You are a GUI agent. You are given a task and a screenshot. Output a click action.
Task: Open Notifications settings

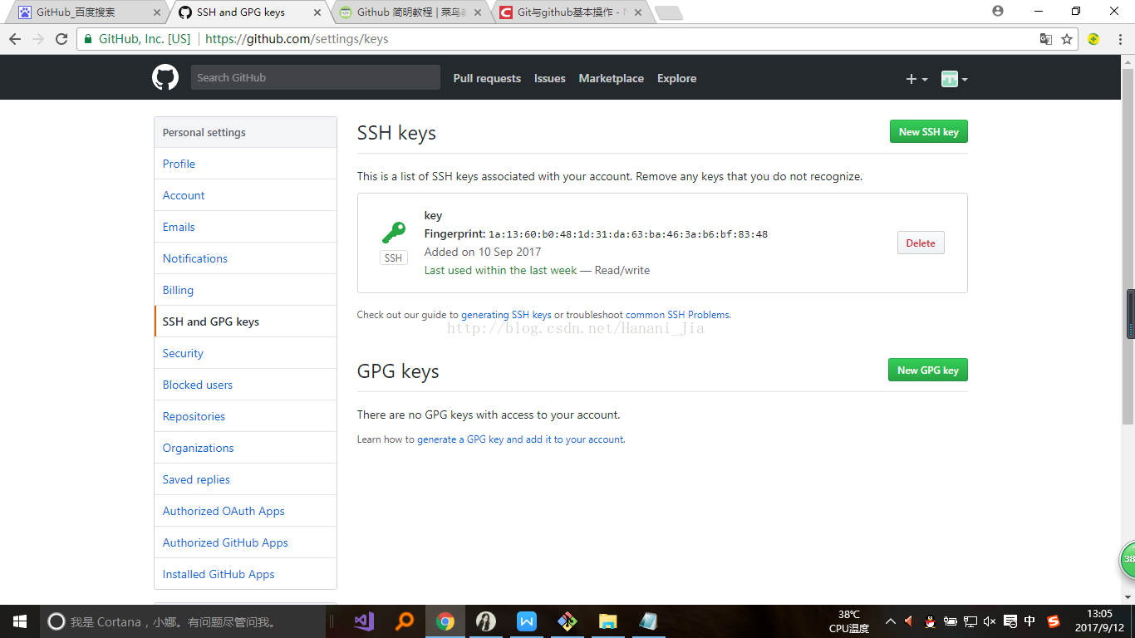pyautogui.click(x=245, y=258)
